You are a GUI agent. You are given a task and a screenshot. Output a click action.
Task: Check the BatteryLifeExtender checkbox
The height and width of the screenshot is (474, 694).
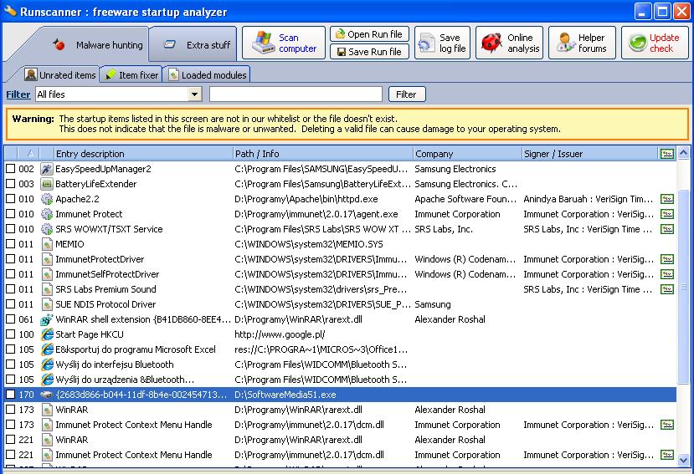tap(11, 184)
